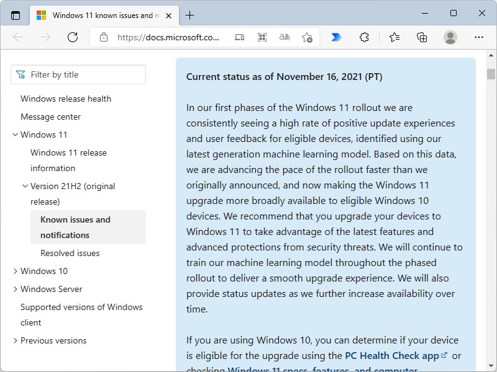Reload the current page

[x=73, y=37]
